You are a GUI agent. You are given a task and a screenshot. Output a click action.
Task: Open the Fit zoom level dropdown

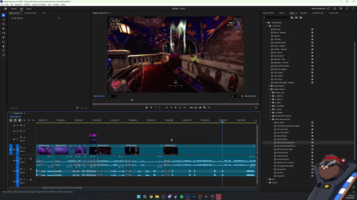point(113,96)
